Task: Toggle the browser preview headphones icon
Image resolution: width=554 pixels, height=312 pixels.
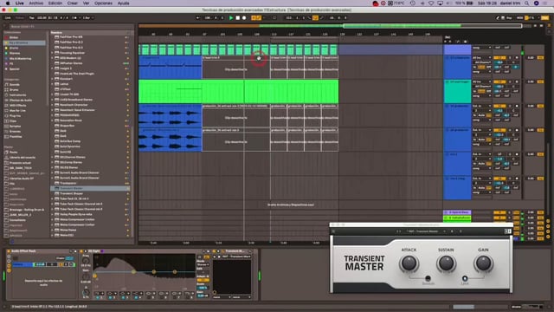Action: click(11, 242)
